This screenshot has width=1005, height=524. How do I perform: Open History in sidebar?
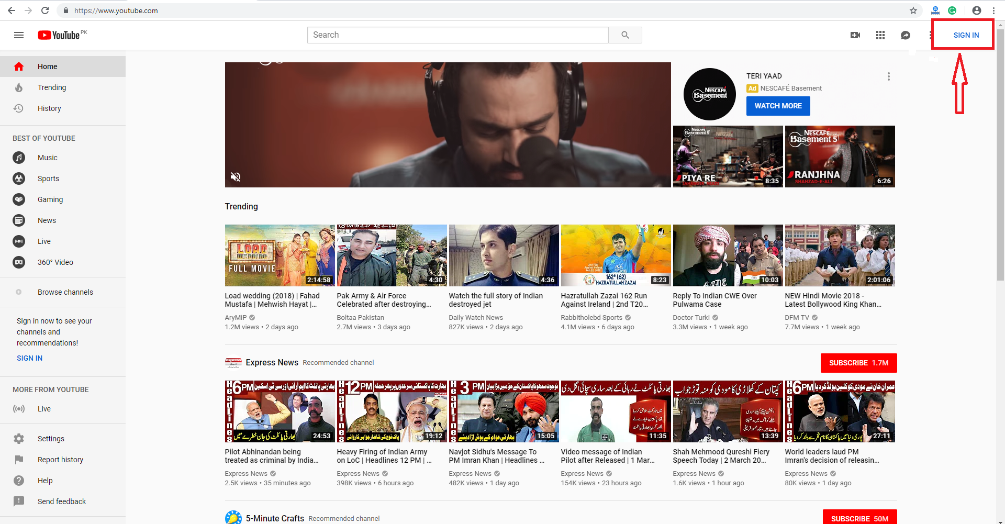point(63,108)
